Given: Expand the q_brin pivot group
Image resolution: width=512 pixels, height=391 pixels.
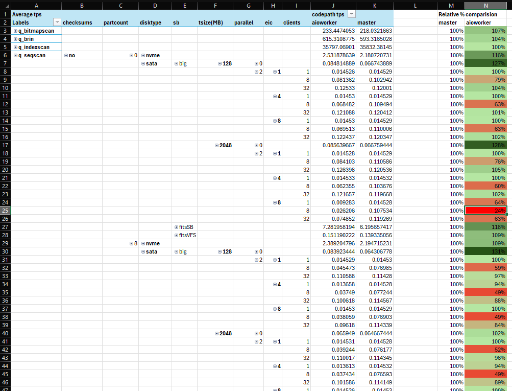Looking at the screenshot, I should (x=15, y=39).
